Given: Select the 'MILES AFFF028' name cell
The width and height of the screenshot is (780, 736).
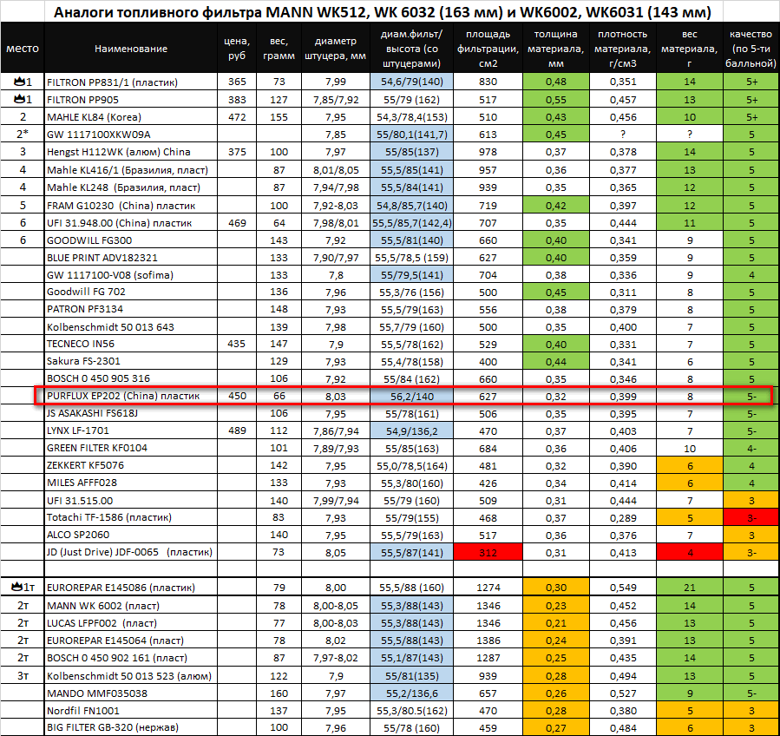Looking at the screenshot, I should tap(131, 483).
